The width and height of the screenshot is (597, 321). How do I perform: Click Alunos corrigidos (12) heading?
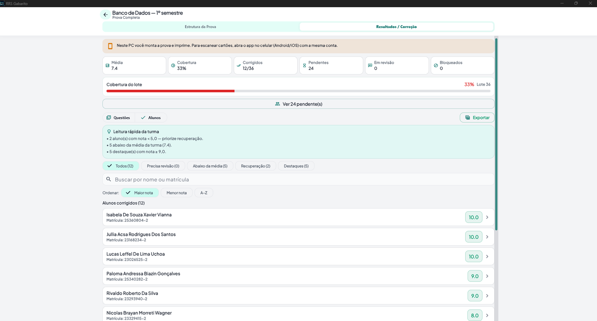pos(124,203)
